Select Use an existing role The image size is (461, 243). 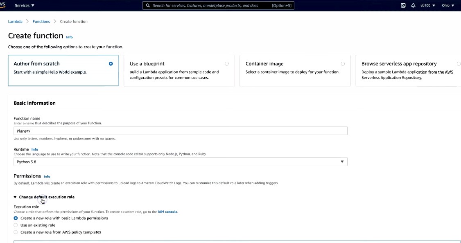pos(34,225)
